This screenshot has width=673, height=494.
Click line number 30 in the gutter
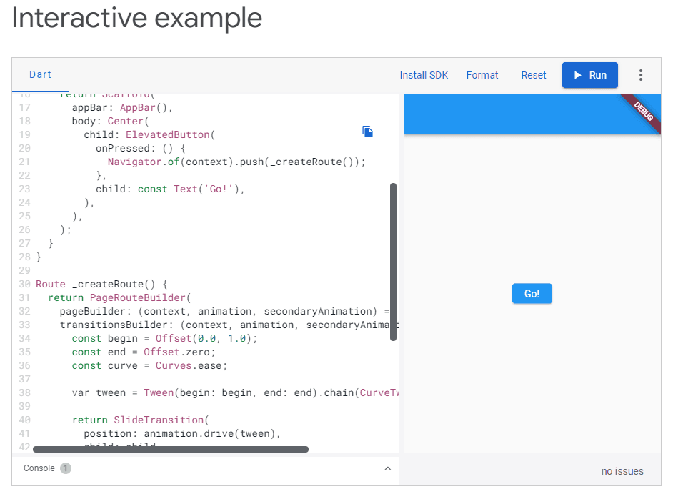coord(24,284)
